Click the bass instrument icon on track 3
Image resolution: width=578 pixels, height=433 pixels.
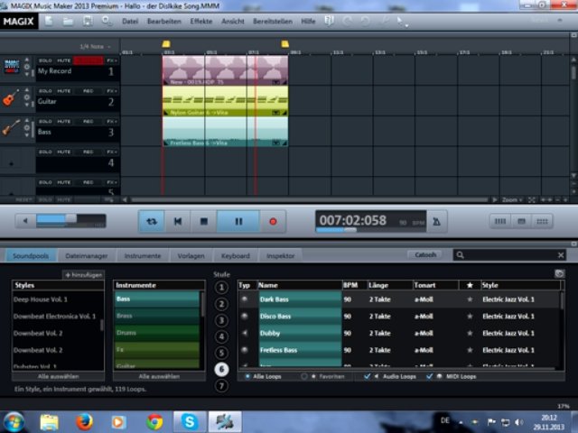12,128
